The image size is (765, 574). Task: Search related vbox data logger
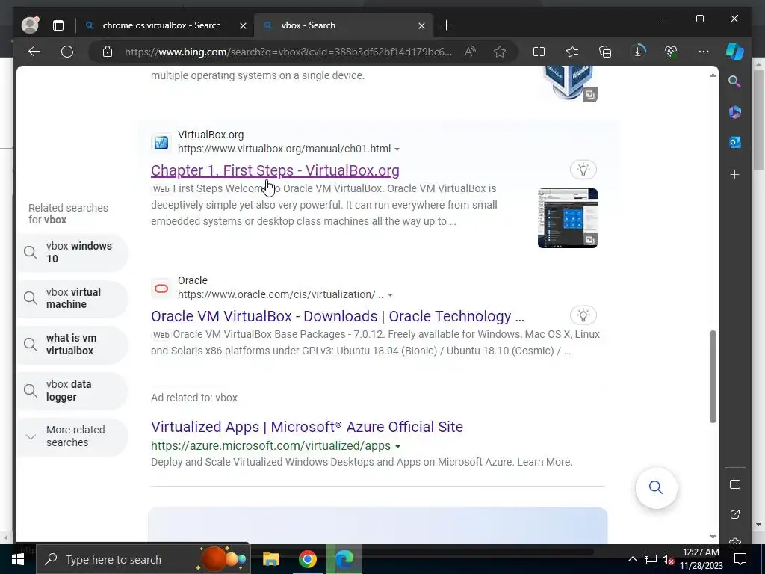pos(72,390)
